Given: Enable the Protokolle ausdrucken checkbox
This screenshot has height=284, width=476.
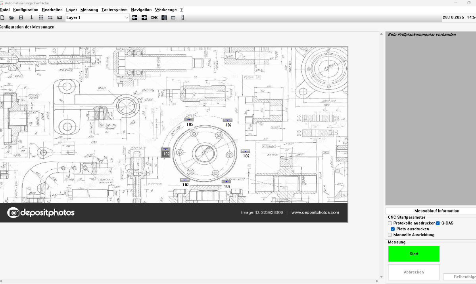Looking at the screenshot, I should pos(390,223).
